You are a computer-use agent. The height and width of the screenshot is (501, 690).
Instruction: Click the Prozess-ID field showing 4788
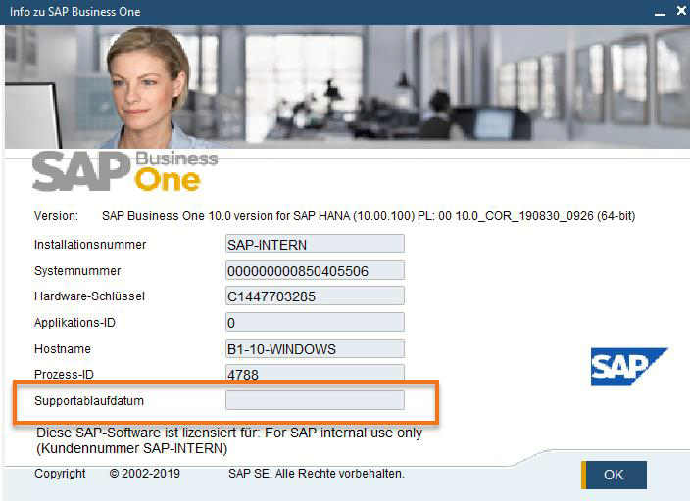(315, 373)
